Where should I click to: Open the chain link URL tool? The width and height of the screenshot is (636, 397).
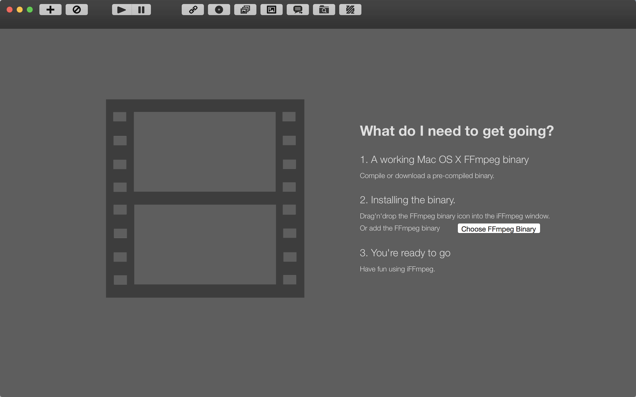point(193,10)
